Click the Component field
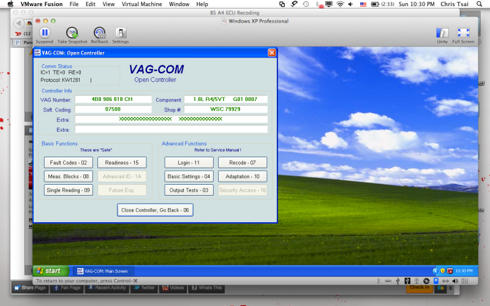 click(x=225, y=99)
